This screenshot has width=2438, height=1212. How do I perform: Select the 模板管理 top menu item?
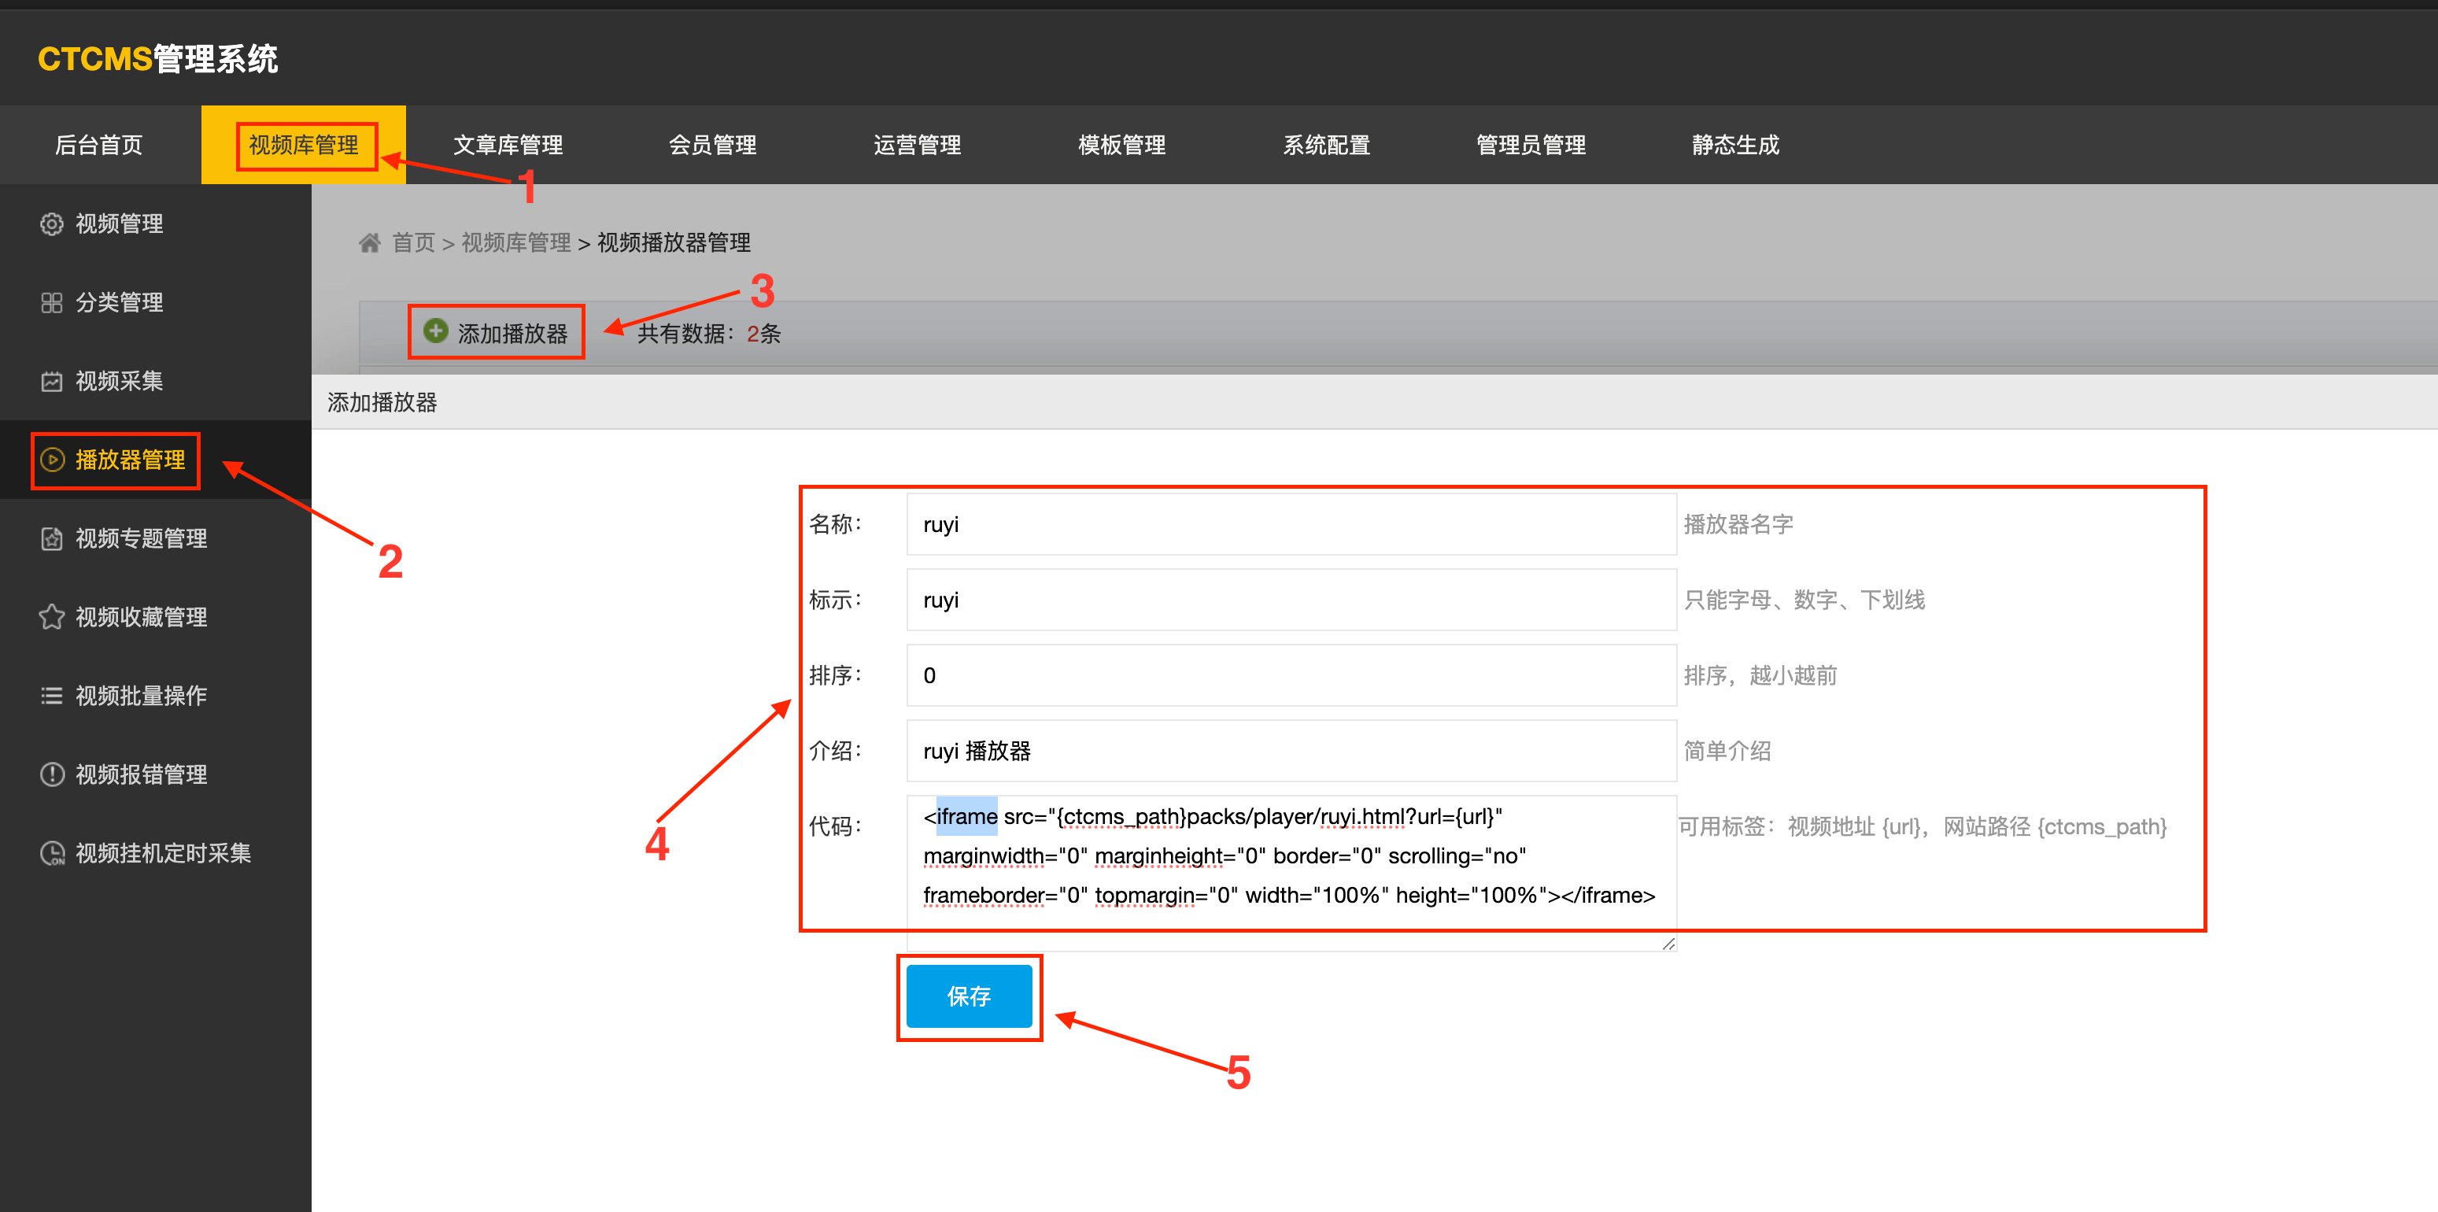[x=1121, y=145]
